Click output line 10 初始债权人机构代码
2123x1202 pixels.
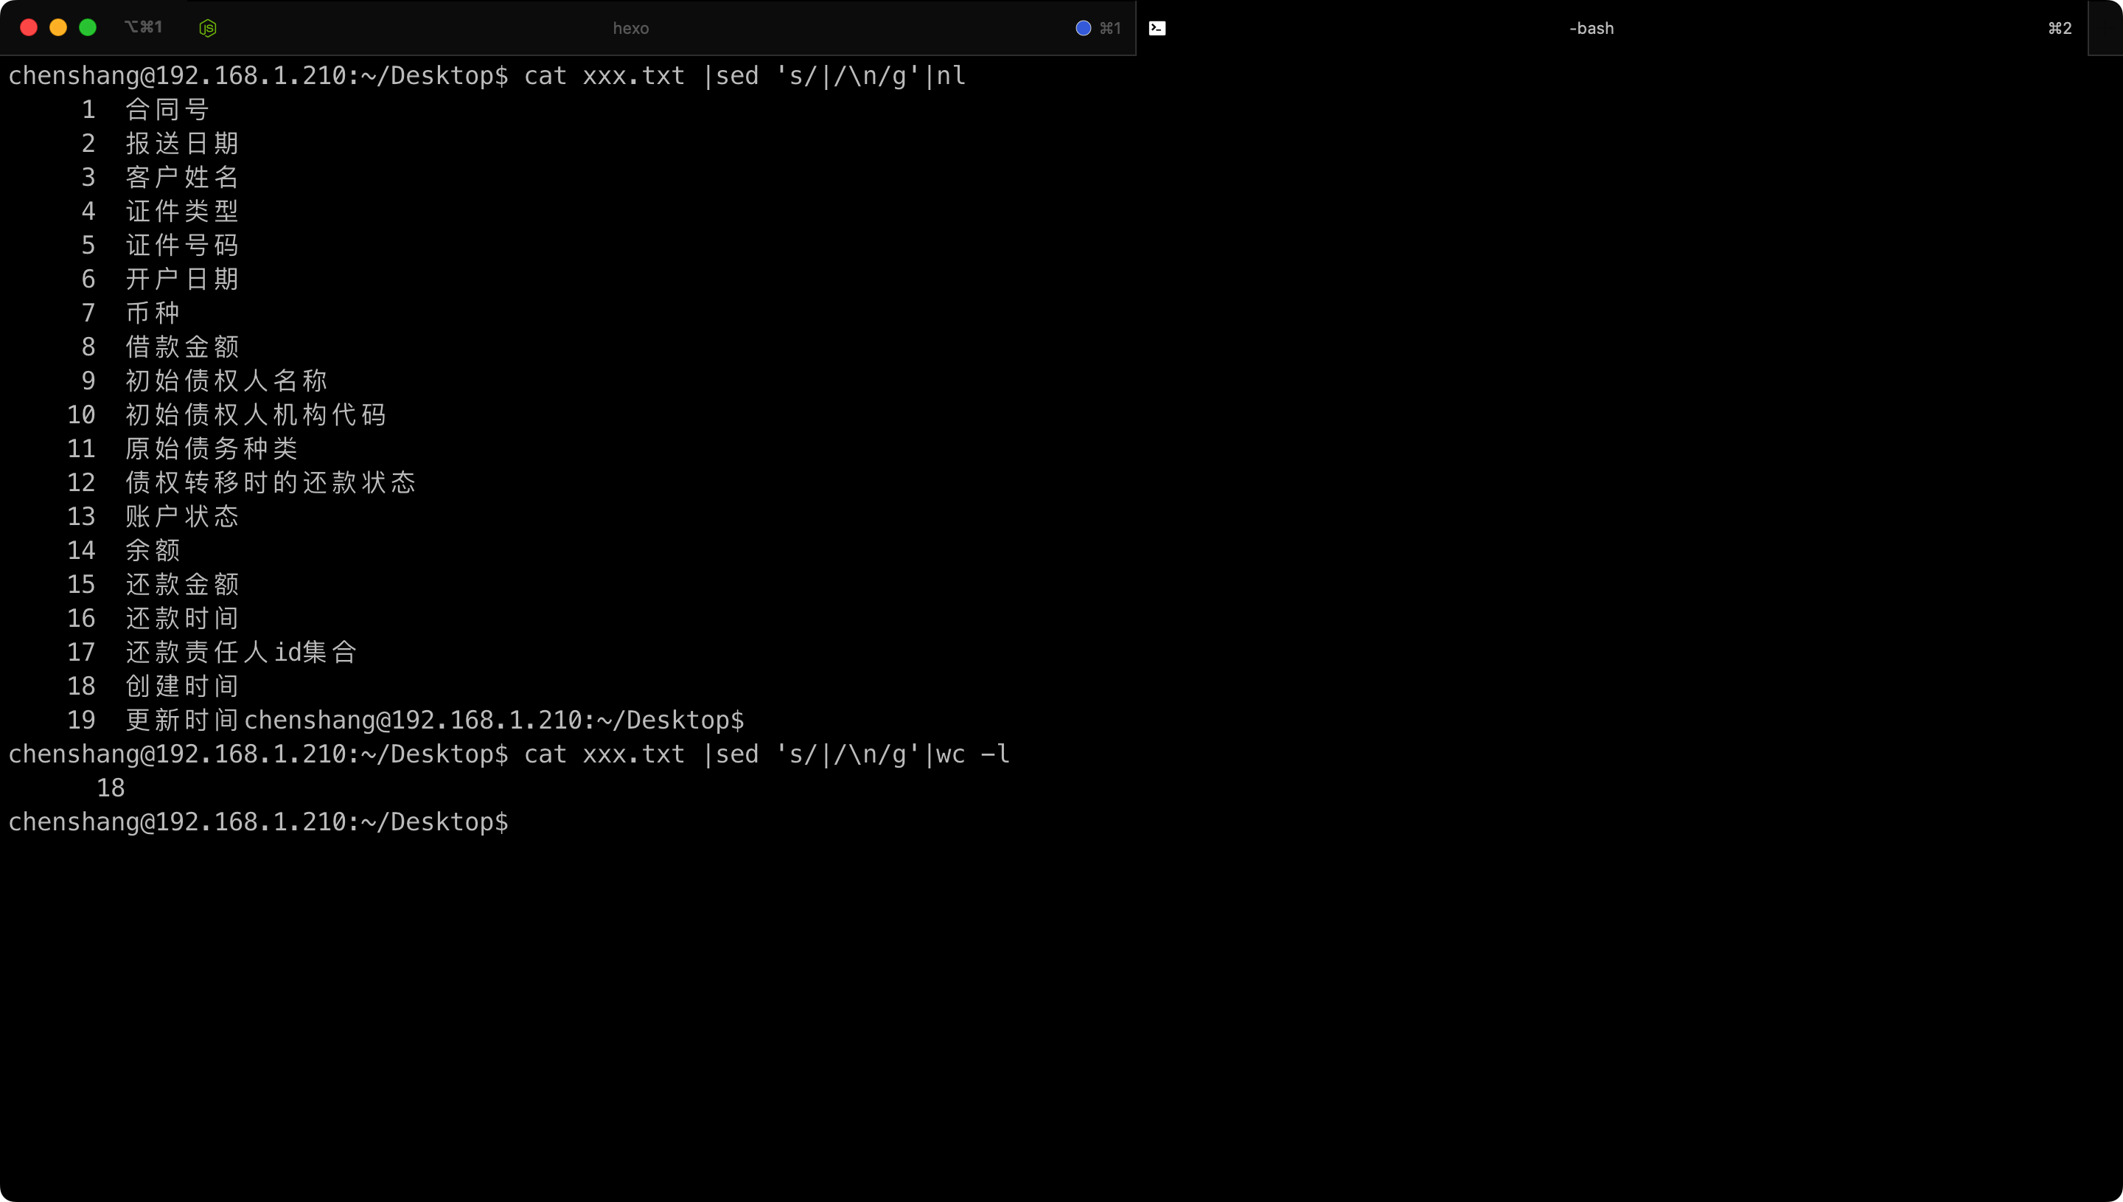256,415
